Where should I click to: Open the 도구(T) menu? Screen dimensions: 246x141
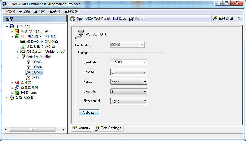coord(55,12)
